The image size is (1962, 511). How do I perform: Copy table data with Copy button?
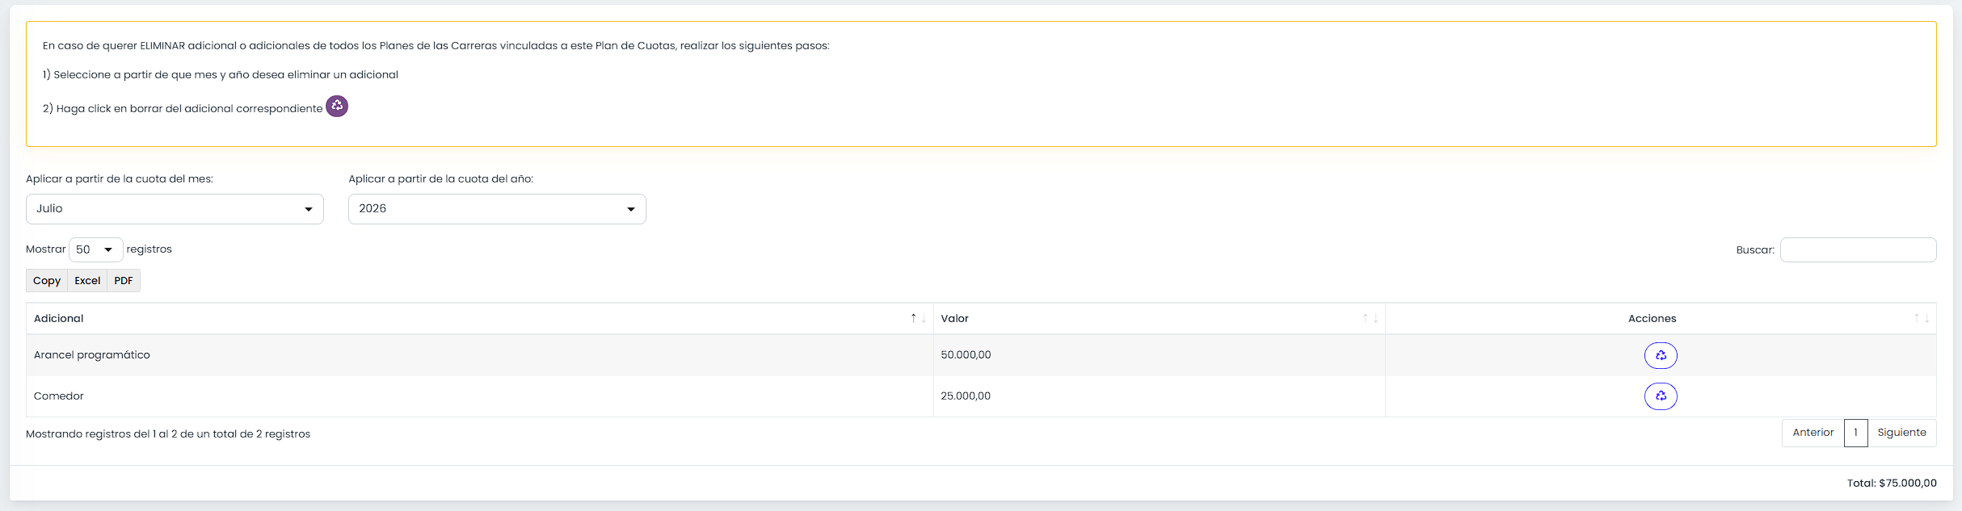[x=47, y=281]
